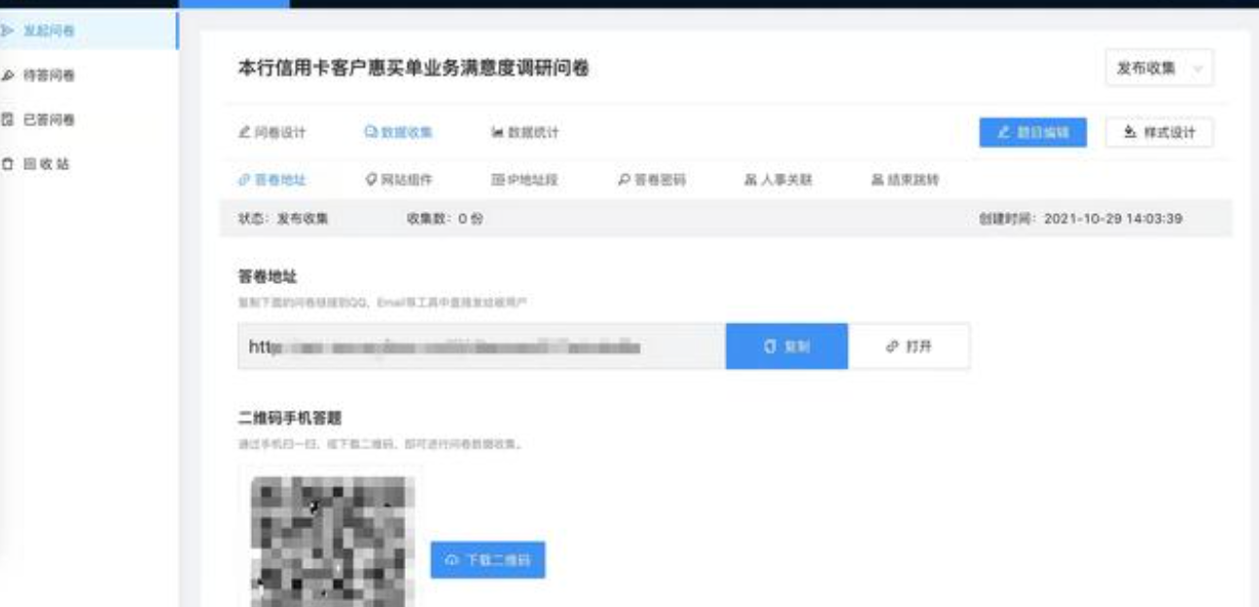Open the 回收站 recycle bin
This screenshot has height=607, width=1259.
[x=49, y=163]
